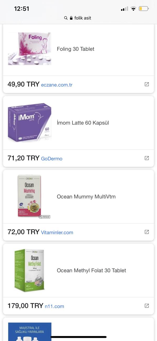Image resolution: width=157 pixels, height=341 pixels.
Task: Open the green Ocean Methyl Folat image
Action: [x=30, y=270]
